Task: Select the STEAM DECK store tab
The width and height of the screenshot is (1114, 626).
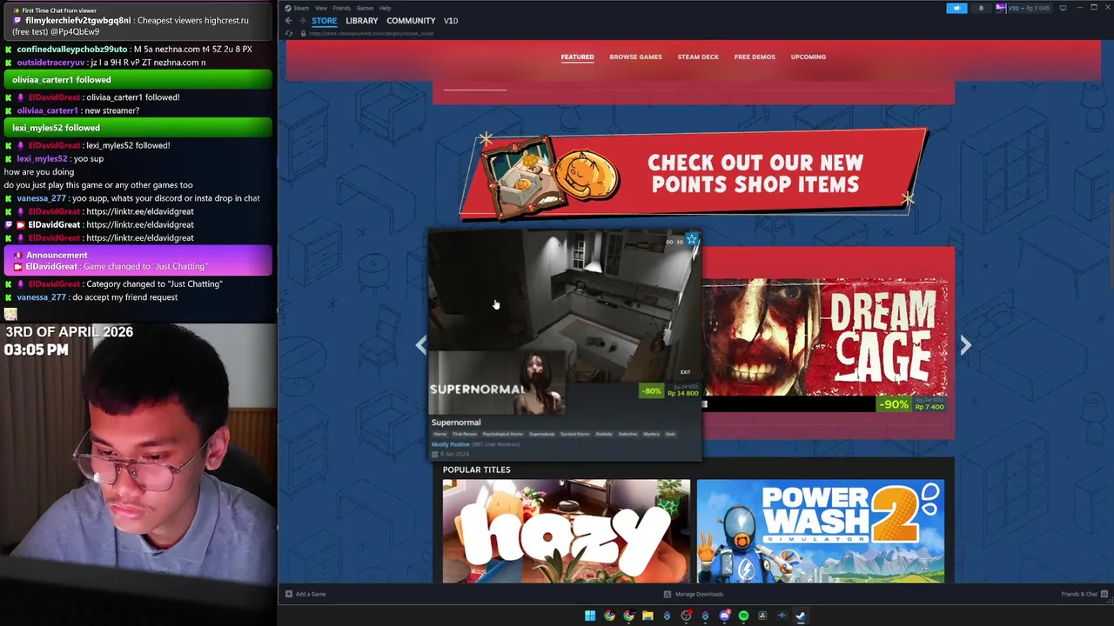Action: click(x=698, y=57)
